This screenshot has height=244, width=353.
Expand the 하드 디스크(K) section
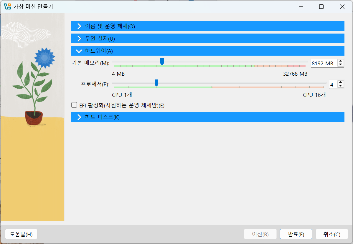(x=207, y=117)
